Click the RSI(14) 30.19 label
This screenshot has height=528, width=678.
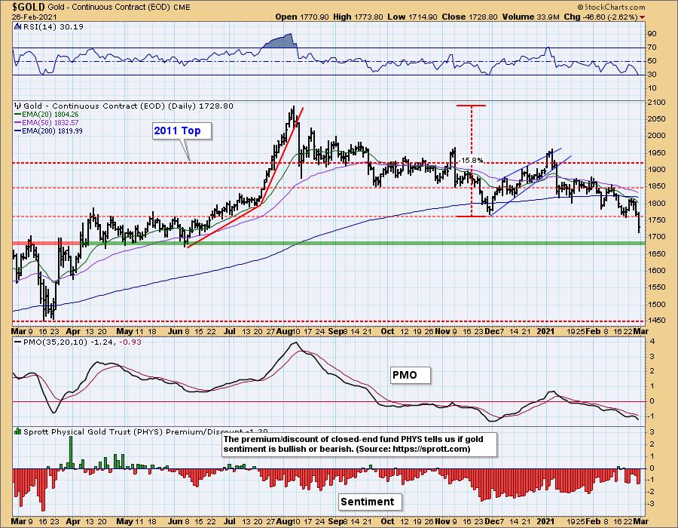53,26
